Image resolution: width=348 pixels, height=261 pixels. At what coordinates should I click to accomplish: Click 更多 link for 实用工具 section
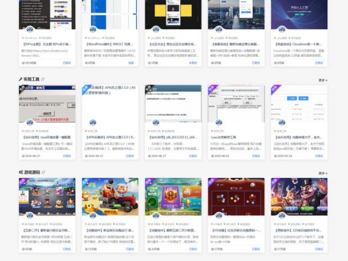click(323, 80)
